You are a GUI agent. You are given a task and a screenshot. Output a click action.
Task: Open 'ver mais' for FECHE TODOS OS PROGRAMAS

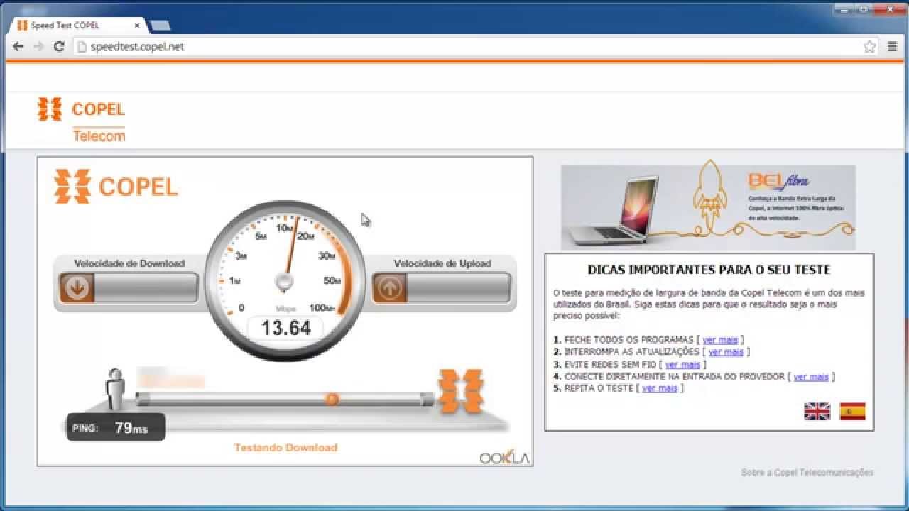(x=720, y=340)
